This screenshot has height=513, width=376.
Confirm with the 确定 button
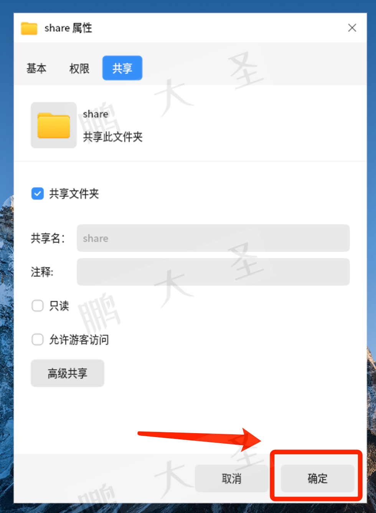(x=318, y=478)
